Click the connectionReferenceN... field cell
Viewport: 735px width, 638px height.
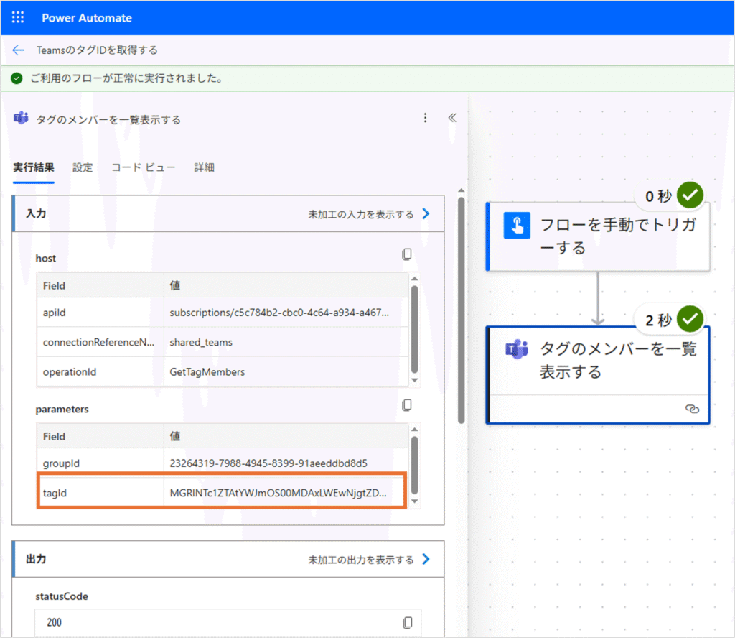(100, 342)
